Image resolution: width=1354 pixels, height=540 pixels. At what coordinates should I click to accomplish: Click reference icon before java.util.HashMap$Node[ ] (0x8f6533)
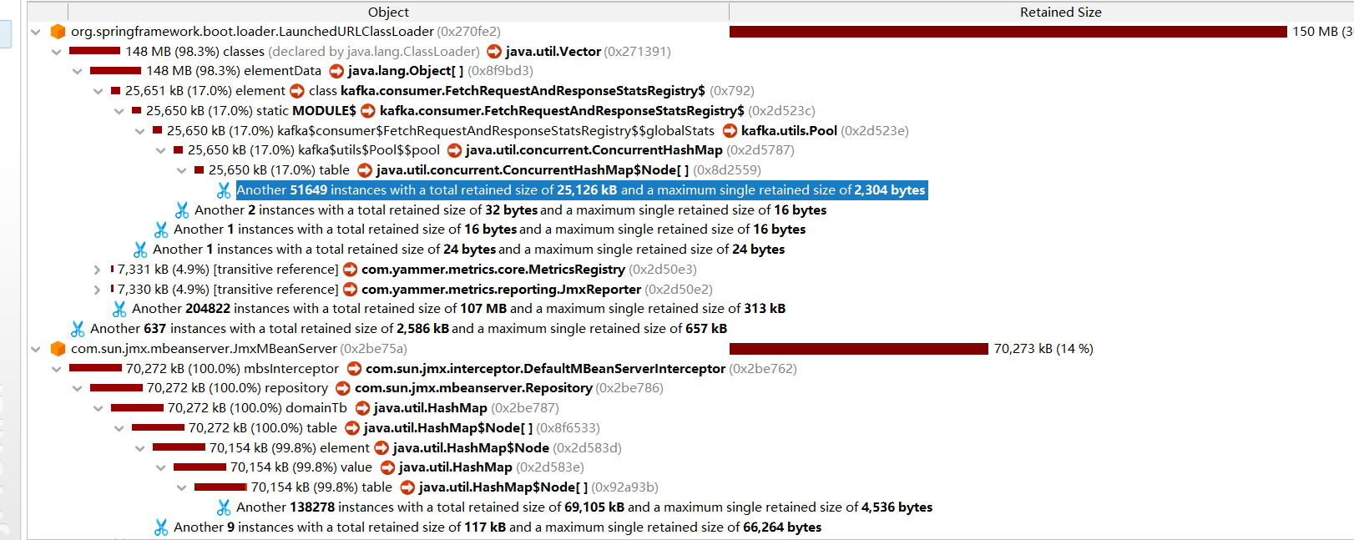tap(352, 428)
